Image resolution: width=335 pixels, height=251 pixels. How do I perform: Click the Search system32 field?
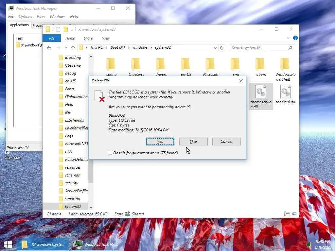click(262, 48)
